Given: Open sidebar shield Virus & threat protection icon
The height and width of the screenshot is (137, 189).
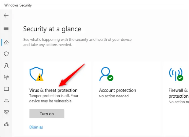Looking at the screenshot, I should click(x=6, y=54).
